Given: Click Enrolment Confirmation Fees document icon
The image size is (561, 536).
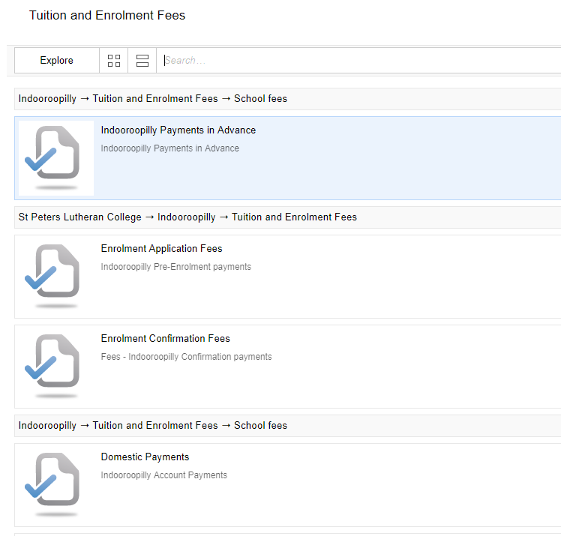Looking at the screenshot, I should pos(56,366).
